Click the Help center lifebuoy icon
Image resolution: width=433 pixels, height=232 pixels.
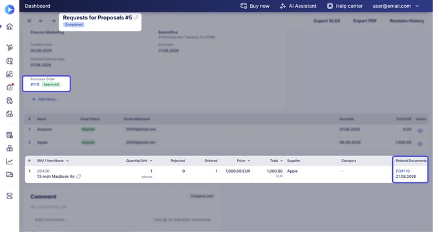[x=330, y=6]
